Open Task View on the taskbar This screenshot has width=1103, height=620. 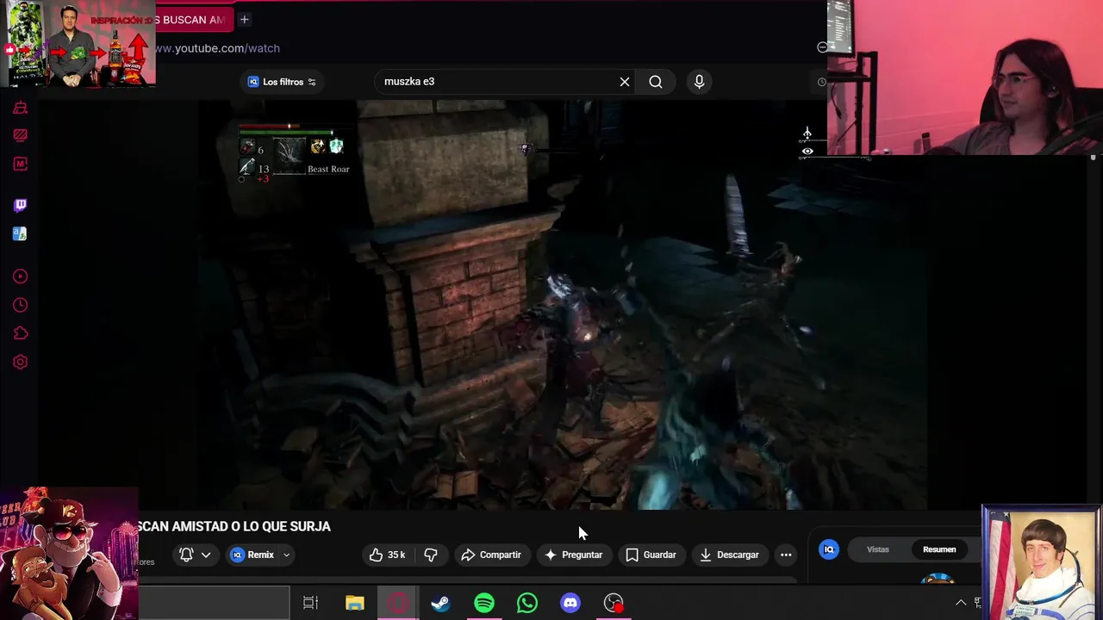coord(310,603)
